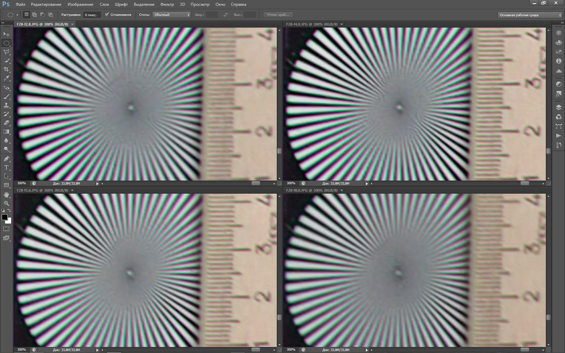Select the Blur tool

click(x=6, y=140)
